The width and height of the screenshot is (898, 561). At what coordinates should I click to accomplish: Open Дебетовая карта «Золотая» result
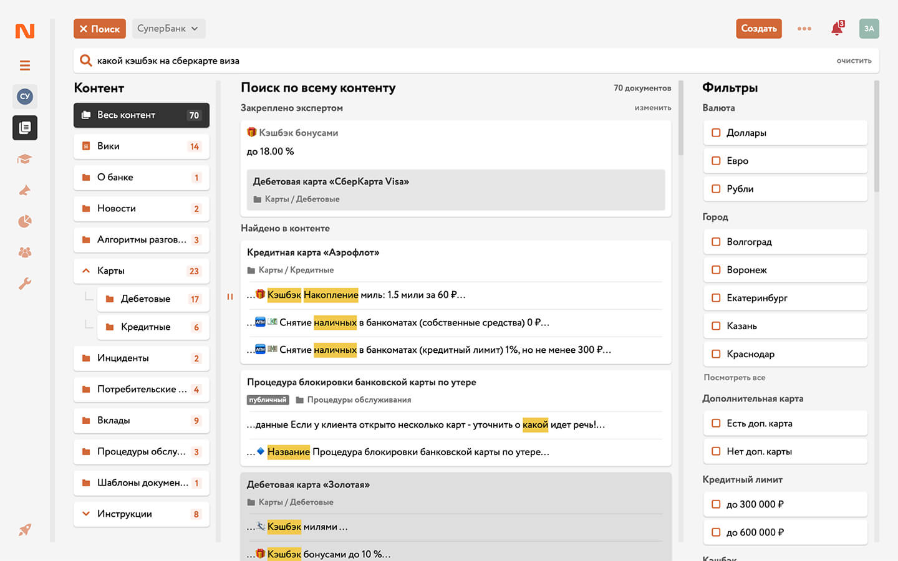point(308,484)
